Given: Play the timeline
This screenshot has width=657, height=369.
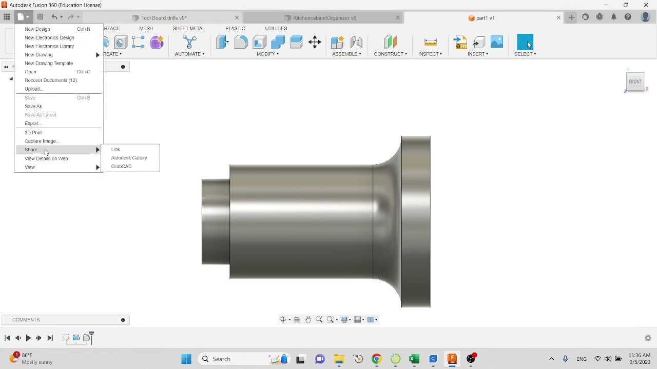Looking at the screenshot, I should pyautogui.click(x=28, y=338).
